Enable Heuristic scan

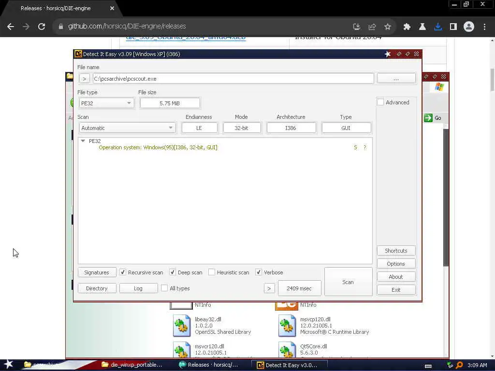(x=212, y=272)
